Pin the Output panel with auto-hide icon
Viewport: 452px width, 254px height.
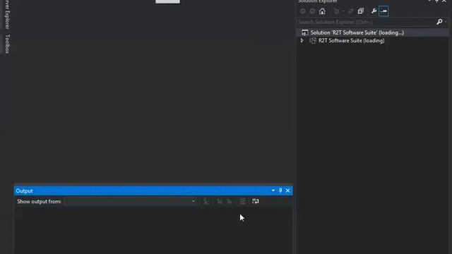tap(280, 190)
